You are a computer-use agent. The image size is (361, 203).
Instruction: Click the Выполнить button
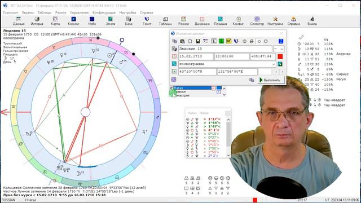coord(271,80)
